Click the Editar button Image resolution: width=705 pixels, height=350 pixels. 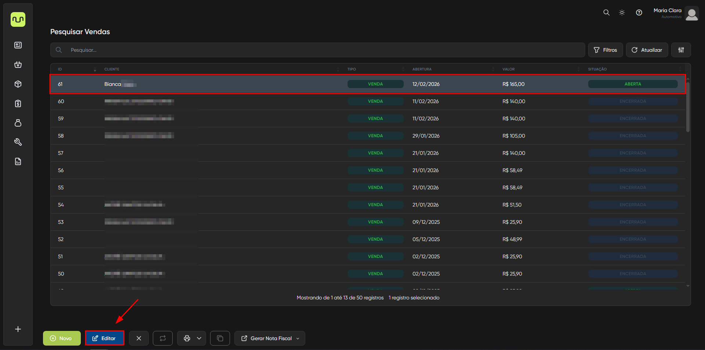pos(105,338)
